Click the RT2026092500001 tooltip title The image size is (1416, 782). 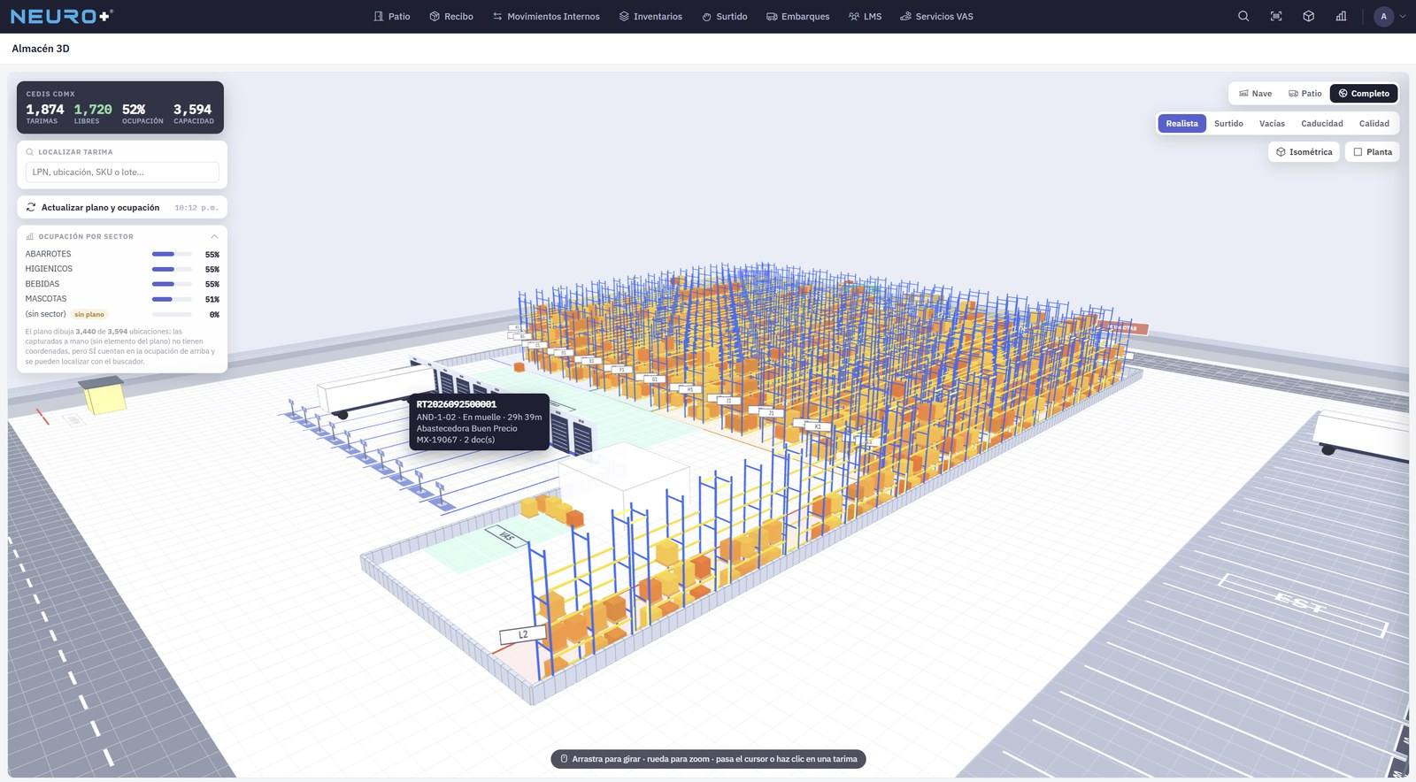click(x=457, y=404)
